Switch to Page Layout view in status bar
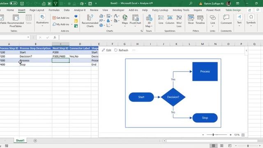 [x=221, y=146]
